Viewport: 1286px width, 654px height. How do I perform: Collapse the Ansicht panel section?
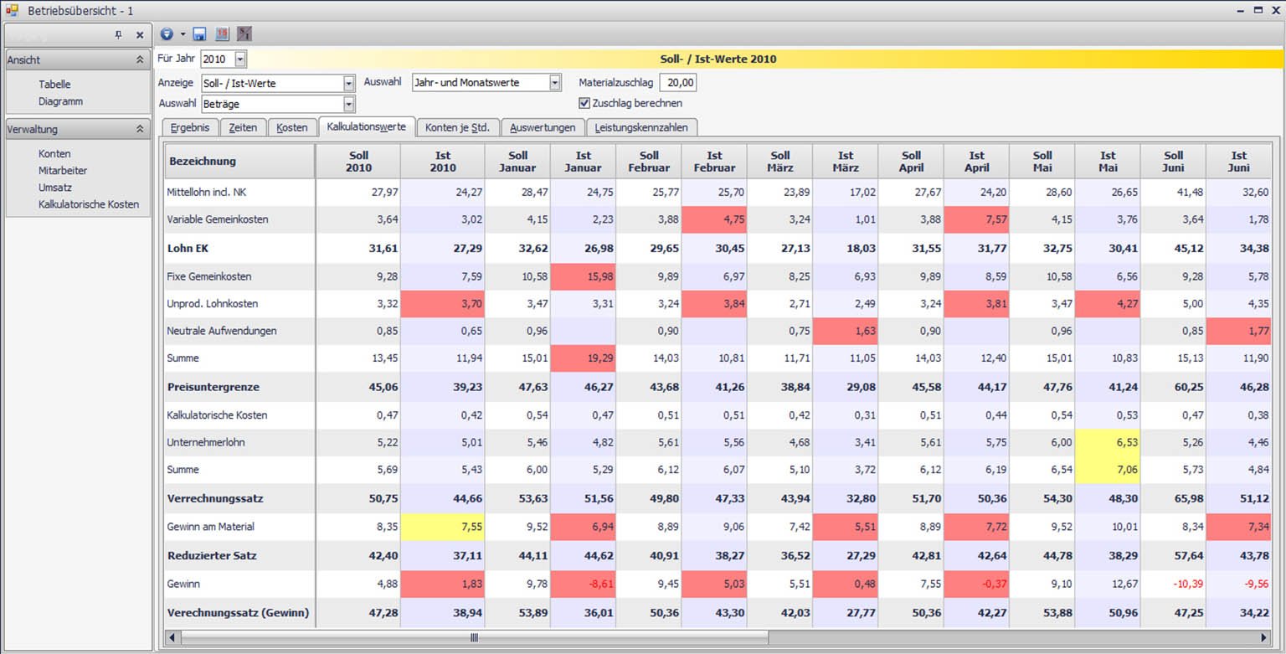point(139,60)
